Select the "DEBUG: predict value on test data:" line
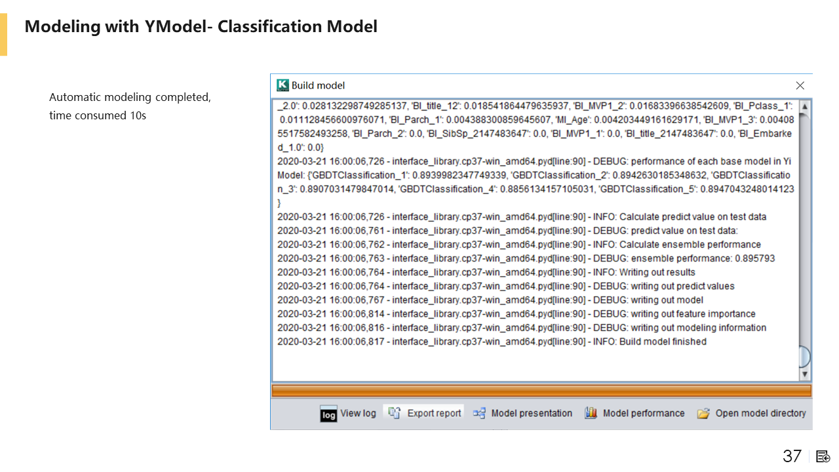 point(508,231)
